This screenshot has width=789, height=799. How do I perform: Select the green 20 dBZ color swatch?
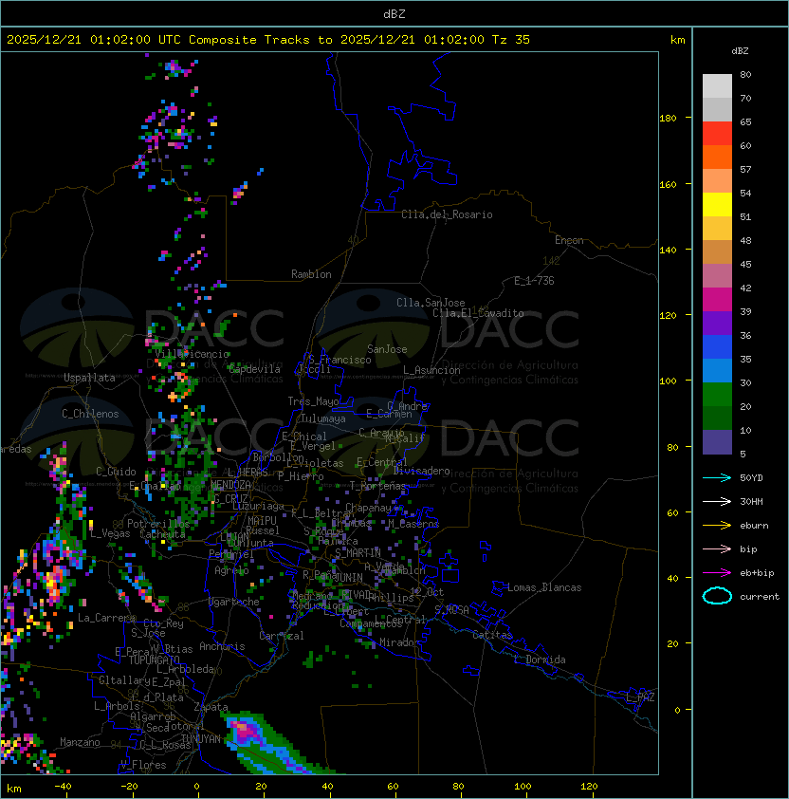[717, 395]
